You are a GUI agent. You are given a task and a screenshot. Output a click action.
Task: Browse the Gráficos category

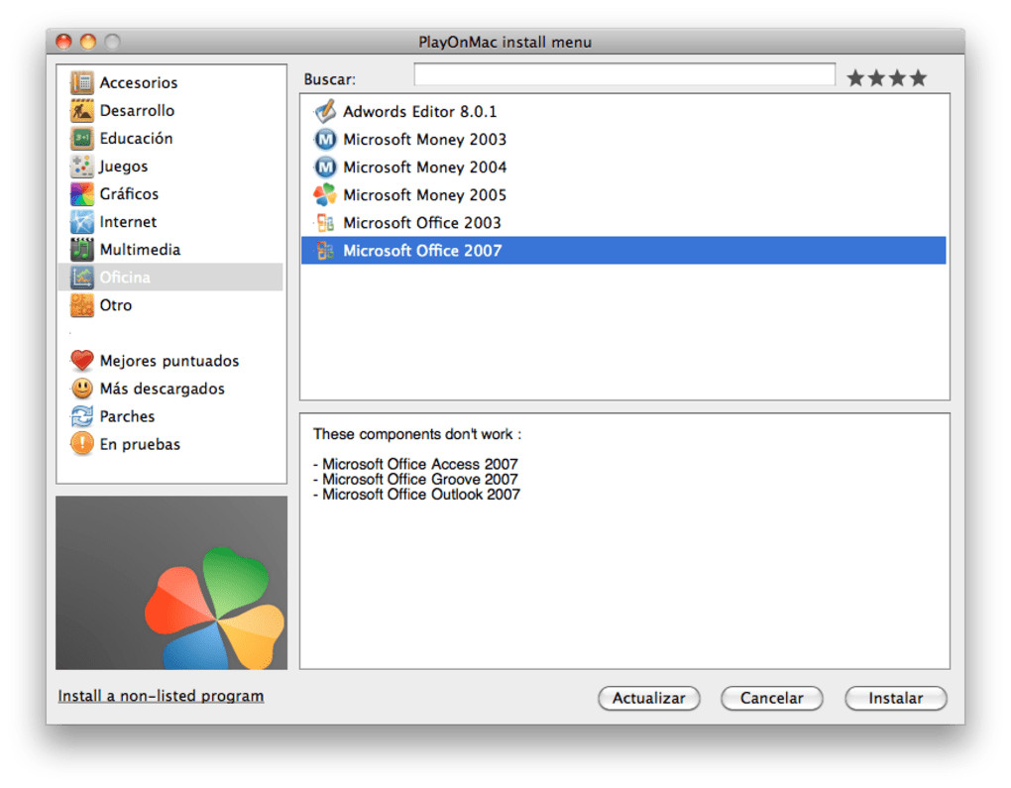[129, 193]
